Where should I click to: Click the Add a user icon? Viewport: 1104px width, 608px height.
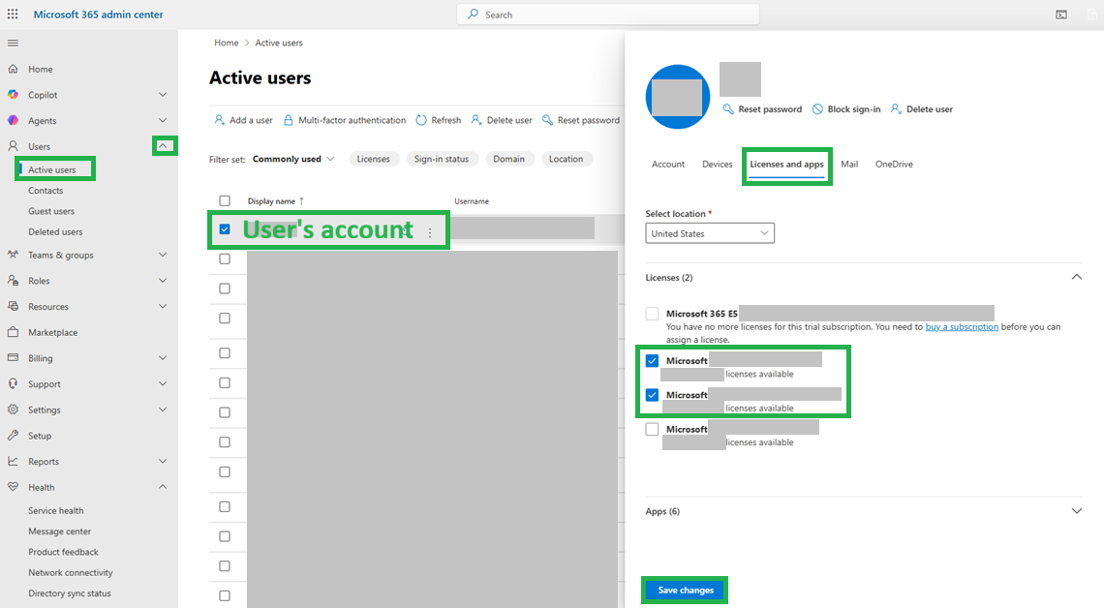pos(219,120)
